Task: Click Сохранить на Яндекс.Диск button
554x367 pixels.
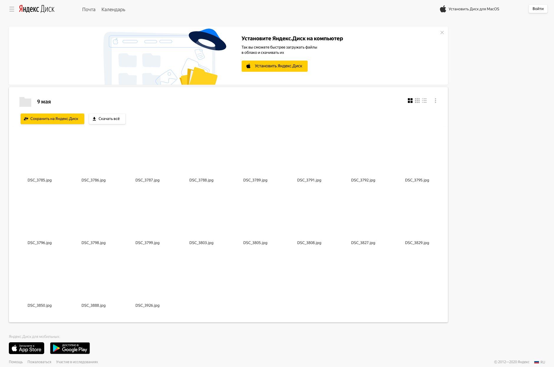Action: point(52,119)
